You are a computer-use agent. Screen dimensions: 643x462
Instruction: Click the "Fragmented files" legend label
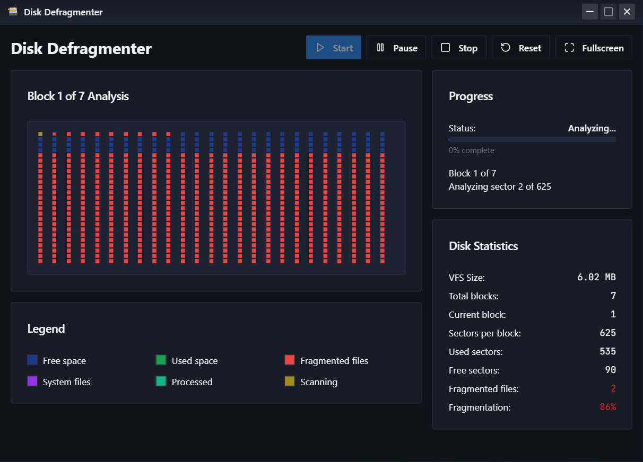click(334, 361)
